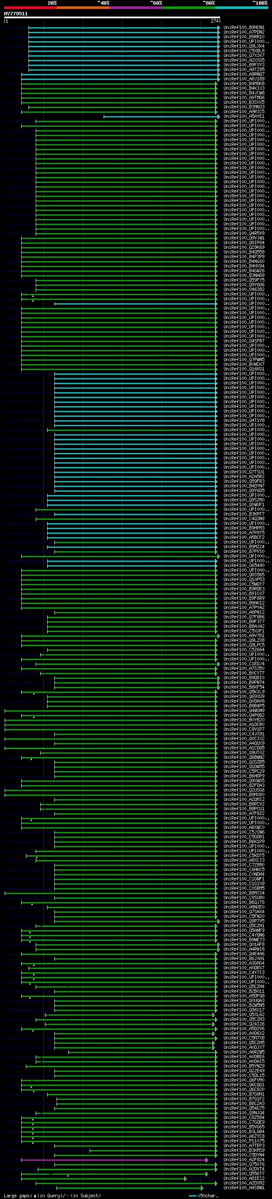Select label UniRef100_Q8S565
Screen dimensions: 272x1199
point(244,575)
